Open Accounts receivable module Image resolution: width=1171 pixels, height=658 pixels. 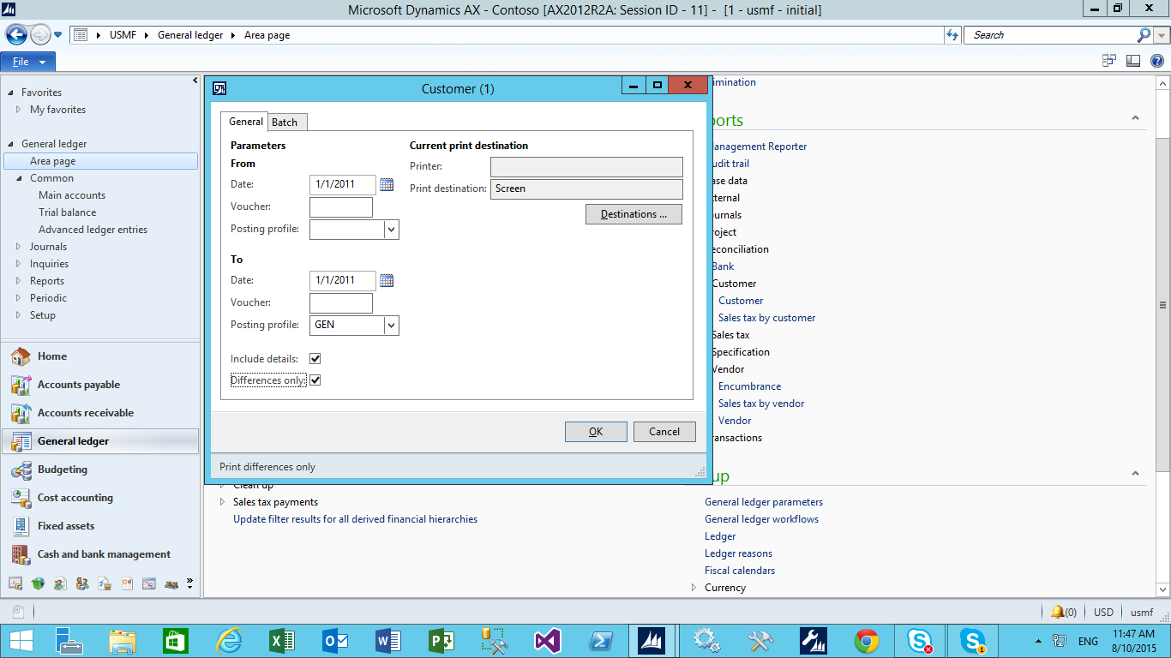(x=86, y=413)
